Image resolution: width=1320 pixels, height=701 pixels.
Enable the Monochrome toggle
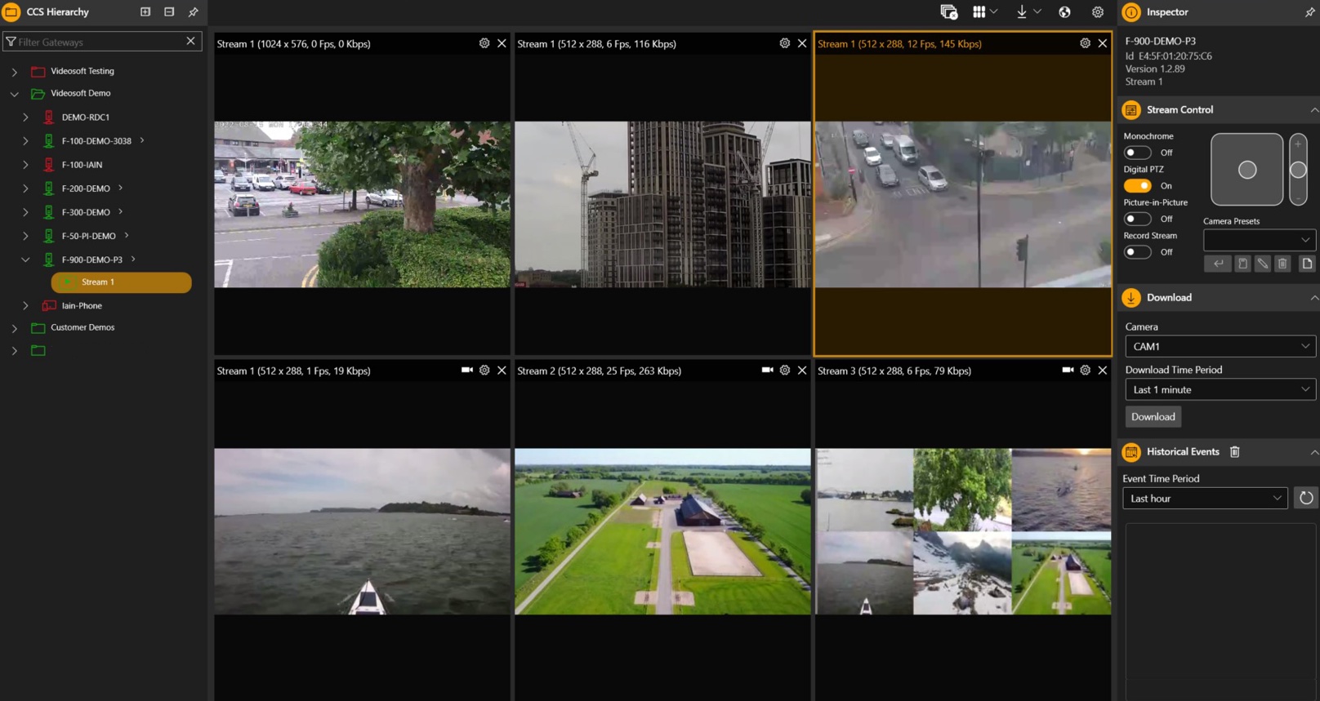click(1137, 153)
